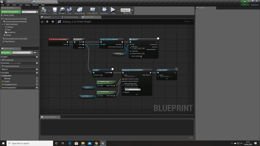Open the Windows Start menu
This screenshot has width=260, height=146.
click(x=3, y=143)
